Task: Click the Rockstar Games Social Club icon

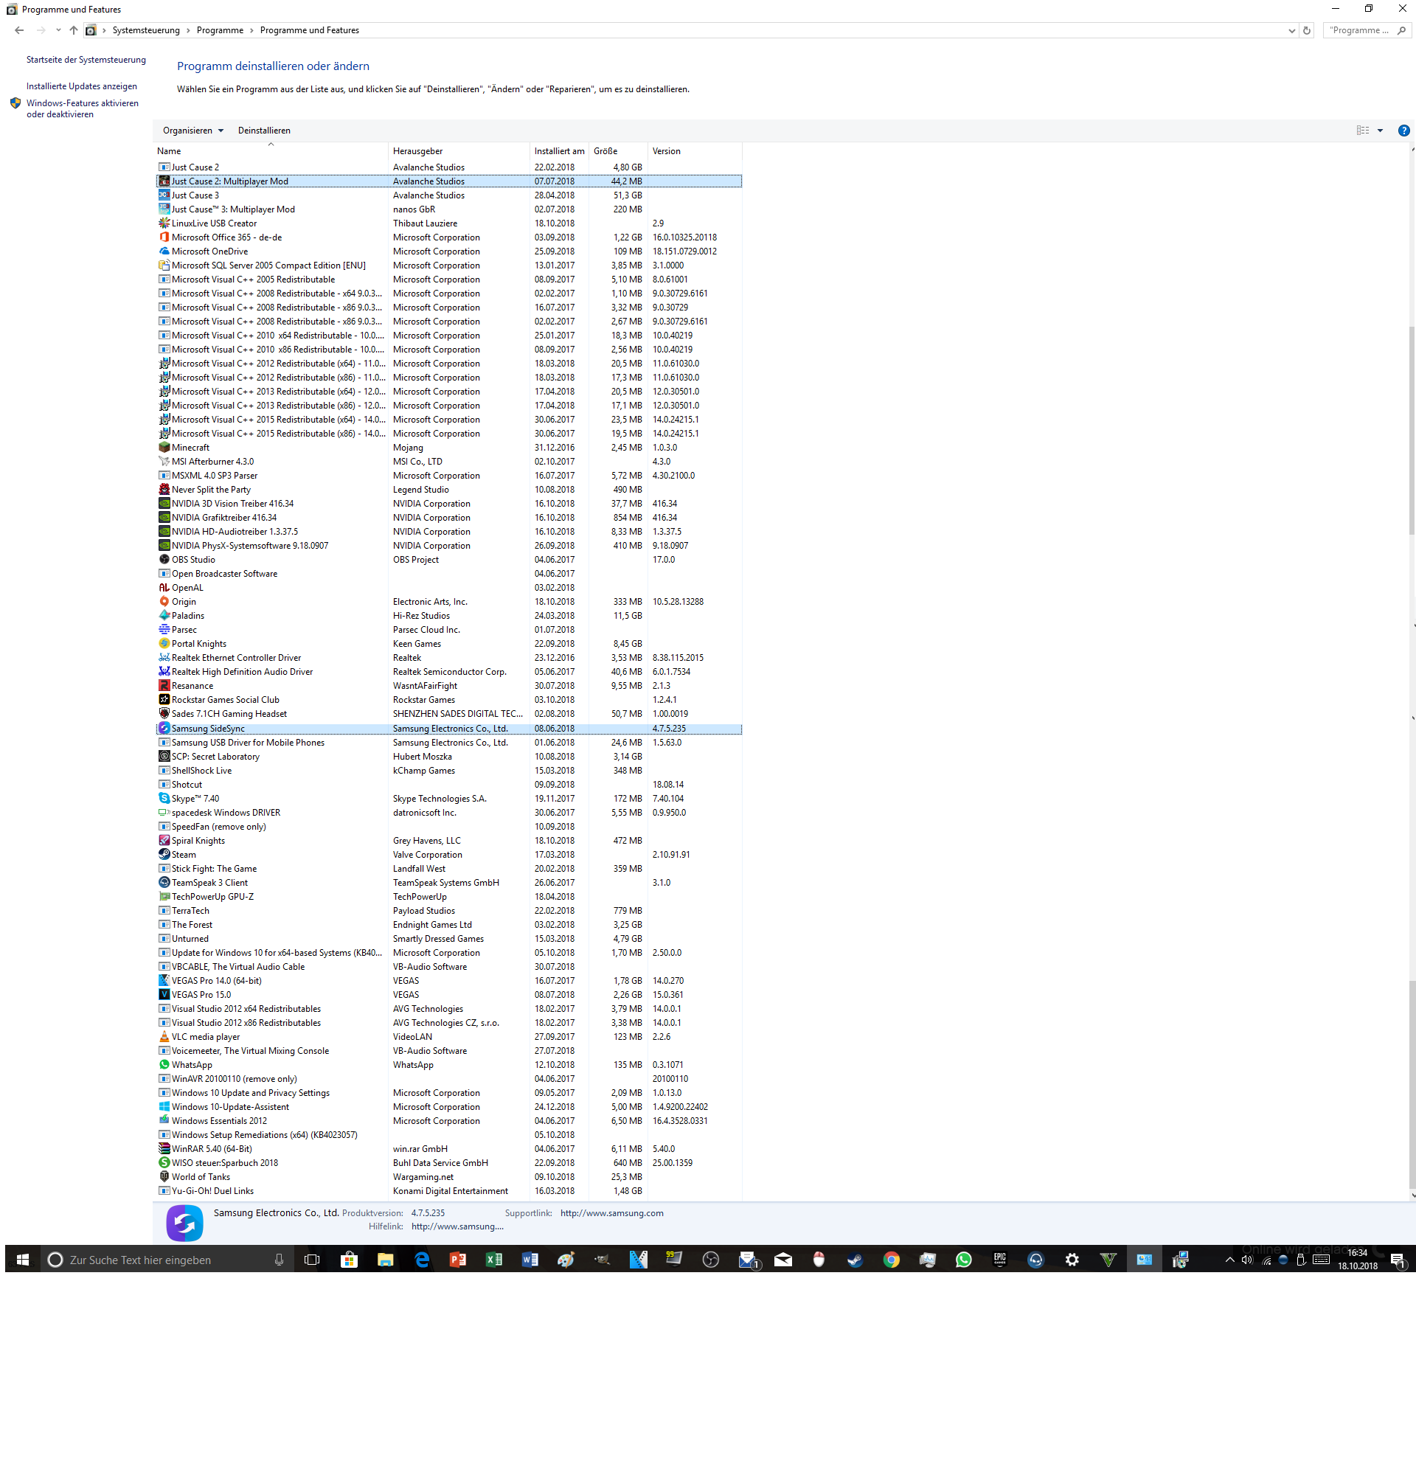Action: 164,700
